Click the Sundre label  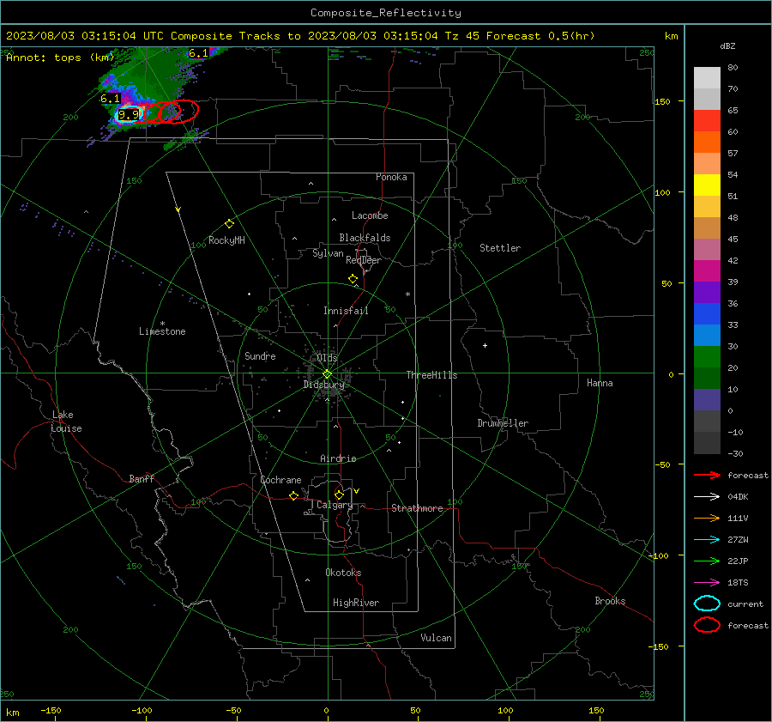click(260, 355)
